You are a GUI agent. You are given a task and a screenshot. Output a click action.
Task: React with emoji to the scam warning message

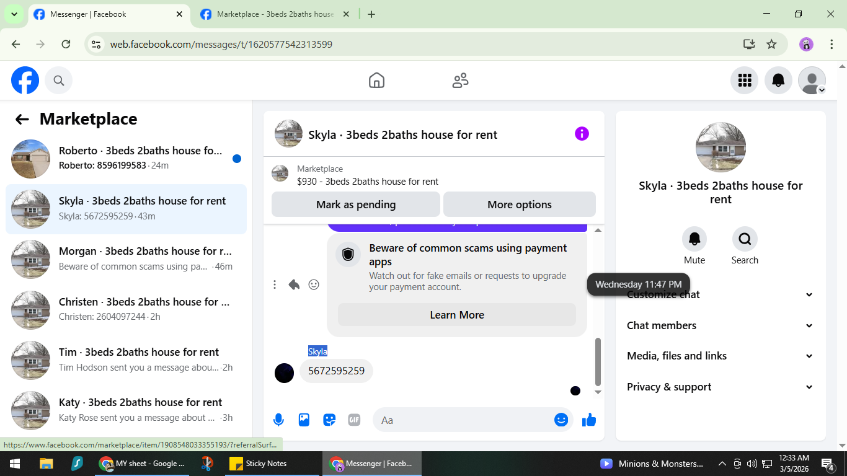[314, 284]
